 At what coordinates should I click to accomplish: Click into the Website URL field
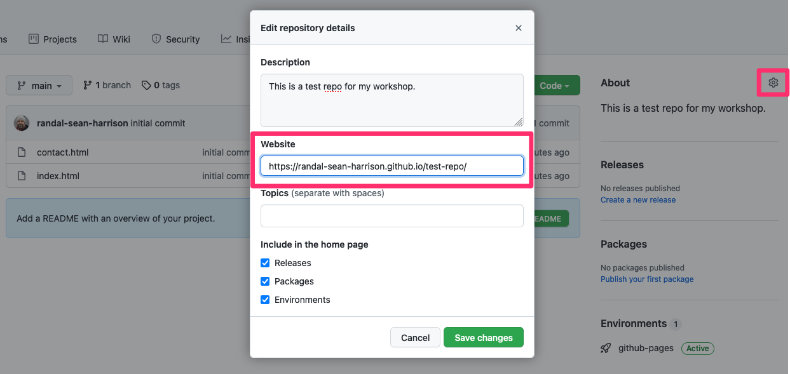pos(392,166)
